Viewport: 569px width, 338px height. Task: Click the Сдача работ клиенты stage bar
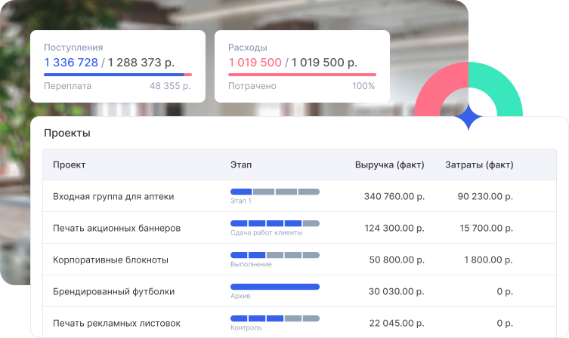(x=274, y=224)
